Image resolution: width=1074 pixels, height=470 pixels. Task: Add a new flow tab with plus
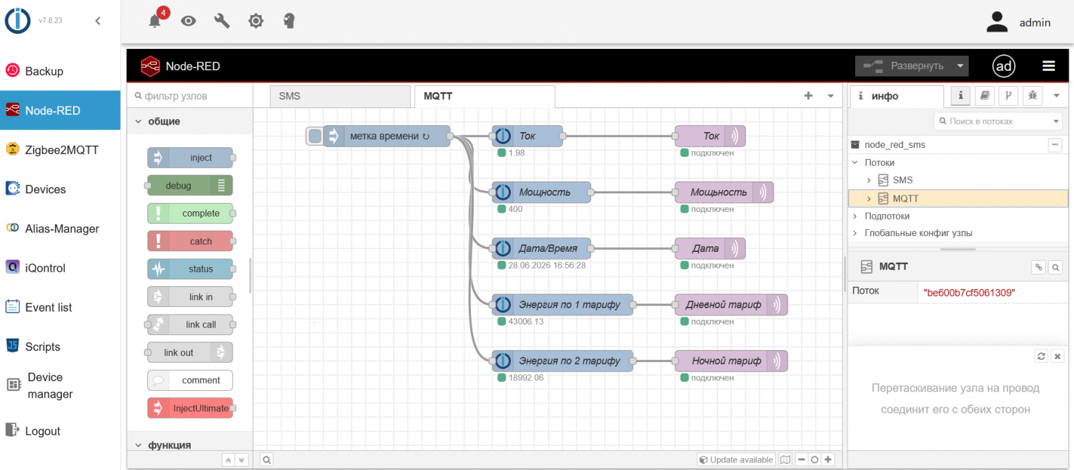[808, 96]
